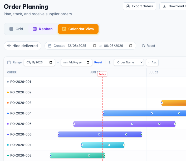Open calendar picker for Range start date
Viewport: 186px width, 161px height.
[51, 62]
